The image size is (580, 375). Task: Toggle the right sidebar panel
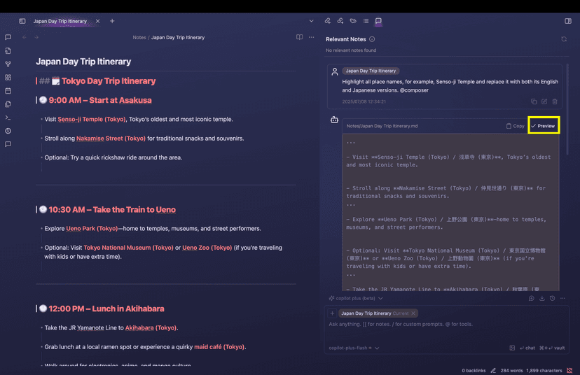[567, 21]
